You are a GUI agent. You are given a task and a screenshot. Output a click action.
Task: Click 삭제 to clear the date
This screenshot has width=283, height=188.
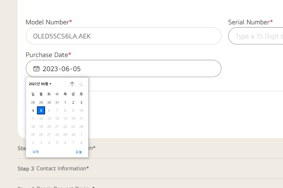click(35, 152)
